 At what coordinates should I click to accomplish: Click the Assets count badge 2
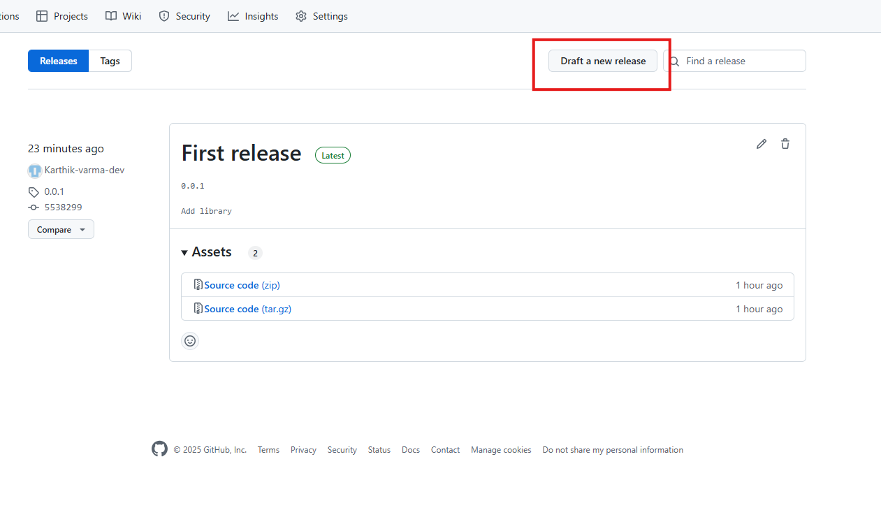click(x=255, y=253)
